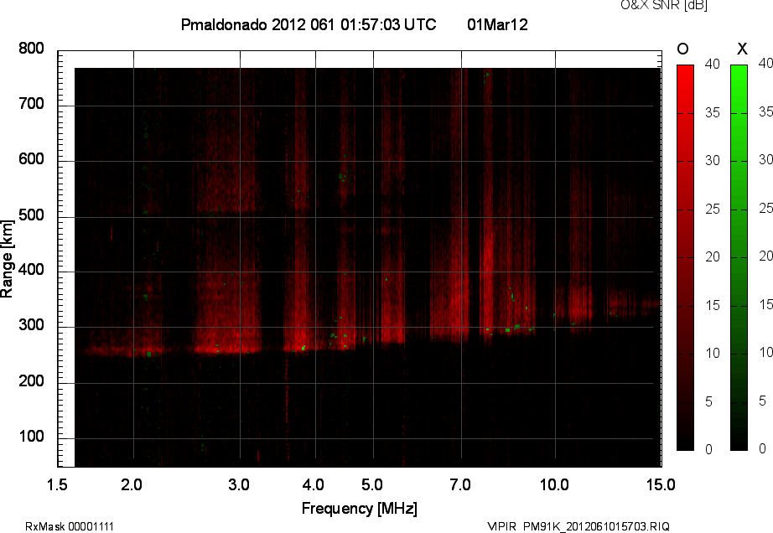Click the '35' value beside the O color bar
The image size is (773, 533).
pos(713,113)
